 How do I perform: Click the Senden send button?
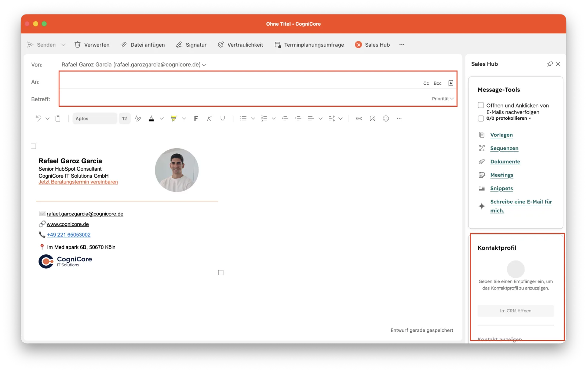tap(41, 45)
